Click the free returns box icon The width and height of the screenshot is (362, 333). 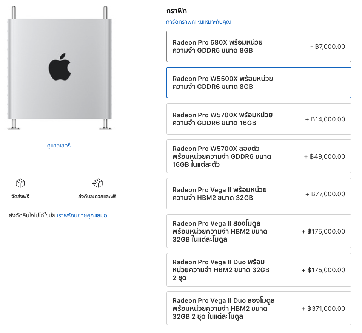coord(97,183)
